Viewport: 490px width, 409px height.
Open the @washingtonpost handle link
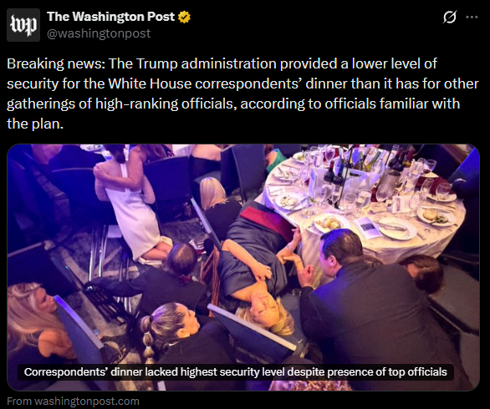(99, 33)
